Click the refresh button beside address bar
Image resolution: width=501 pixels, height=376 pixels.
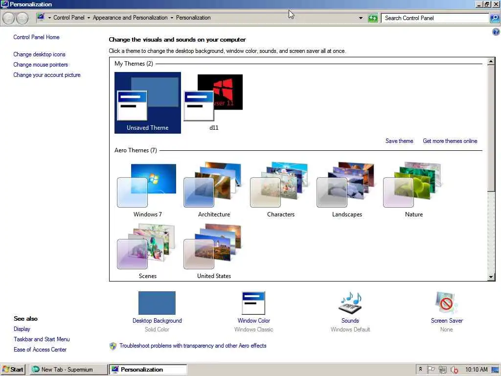(372, 18)
